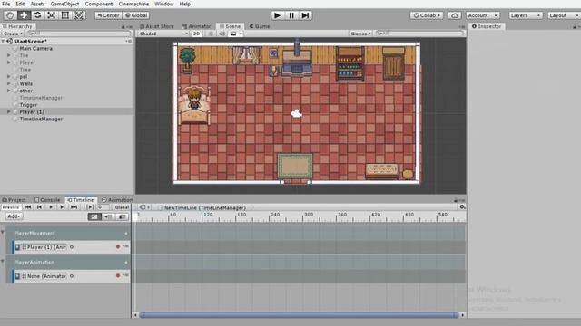Expand the Walls hierarchy item
This screenshot has width=581, height=326.
tap(9, 83)
